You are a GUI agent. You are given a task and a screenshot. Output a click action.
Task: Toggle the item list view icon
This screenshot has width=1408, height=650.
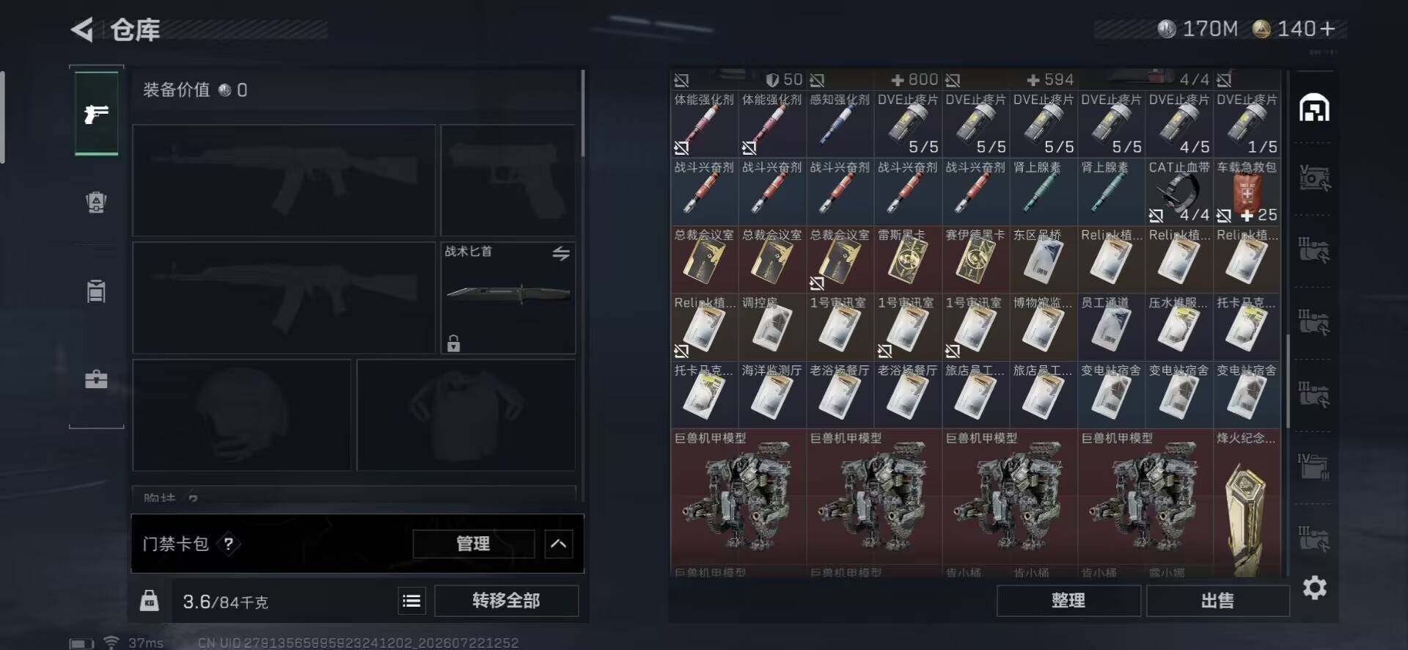click(x=411, y=601)
